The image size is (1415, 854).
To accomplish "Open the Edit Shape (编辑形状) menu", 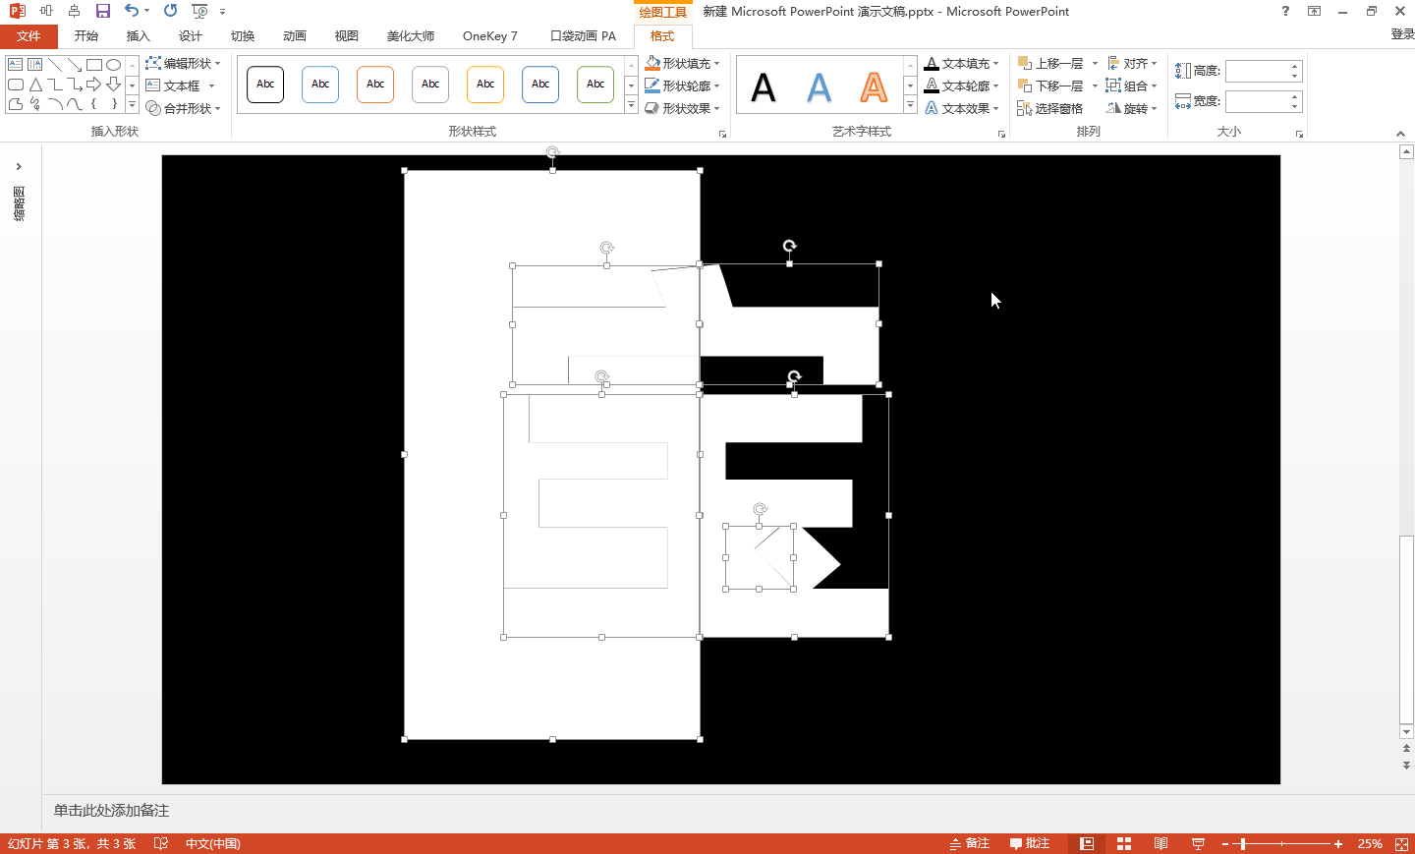I will (183, 63).
